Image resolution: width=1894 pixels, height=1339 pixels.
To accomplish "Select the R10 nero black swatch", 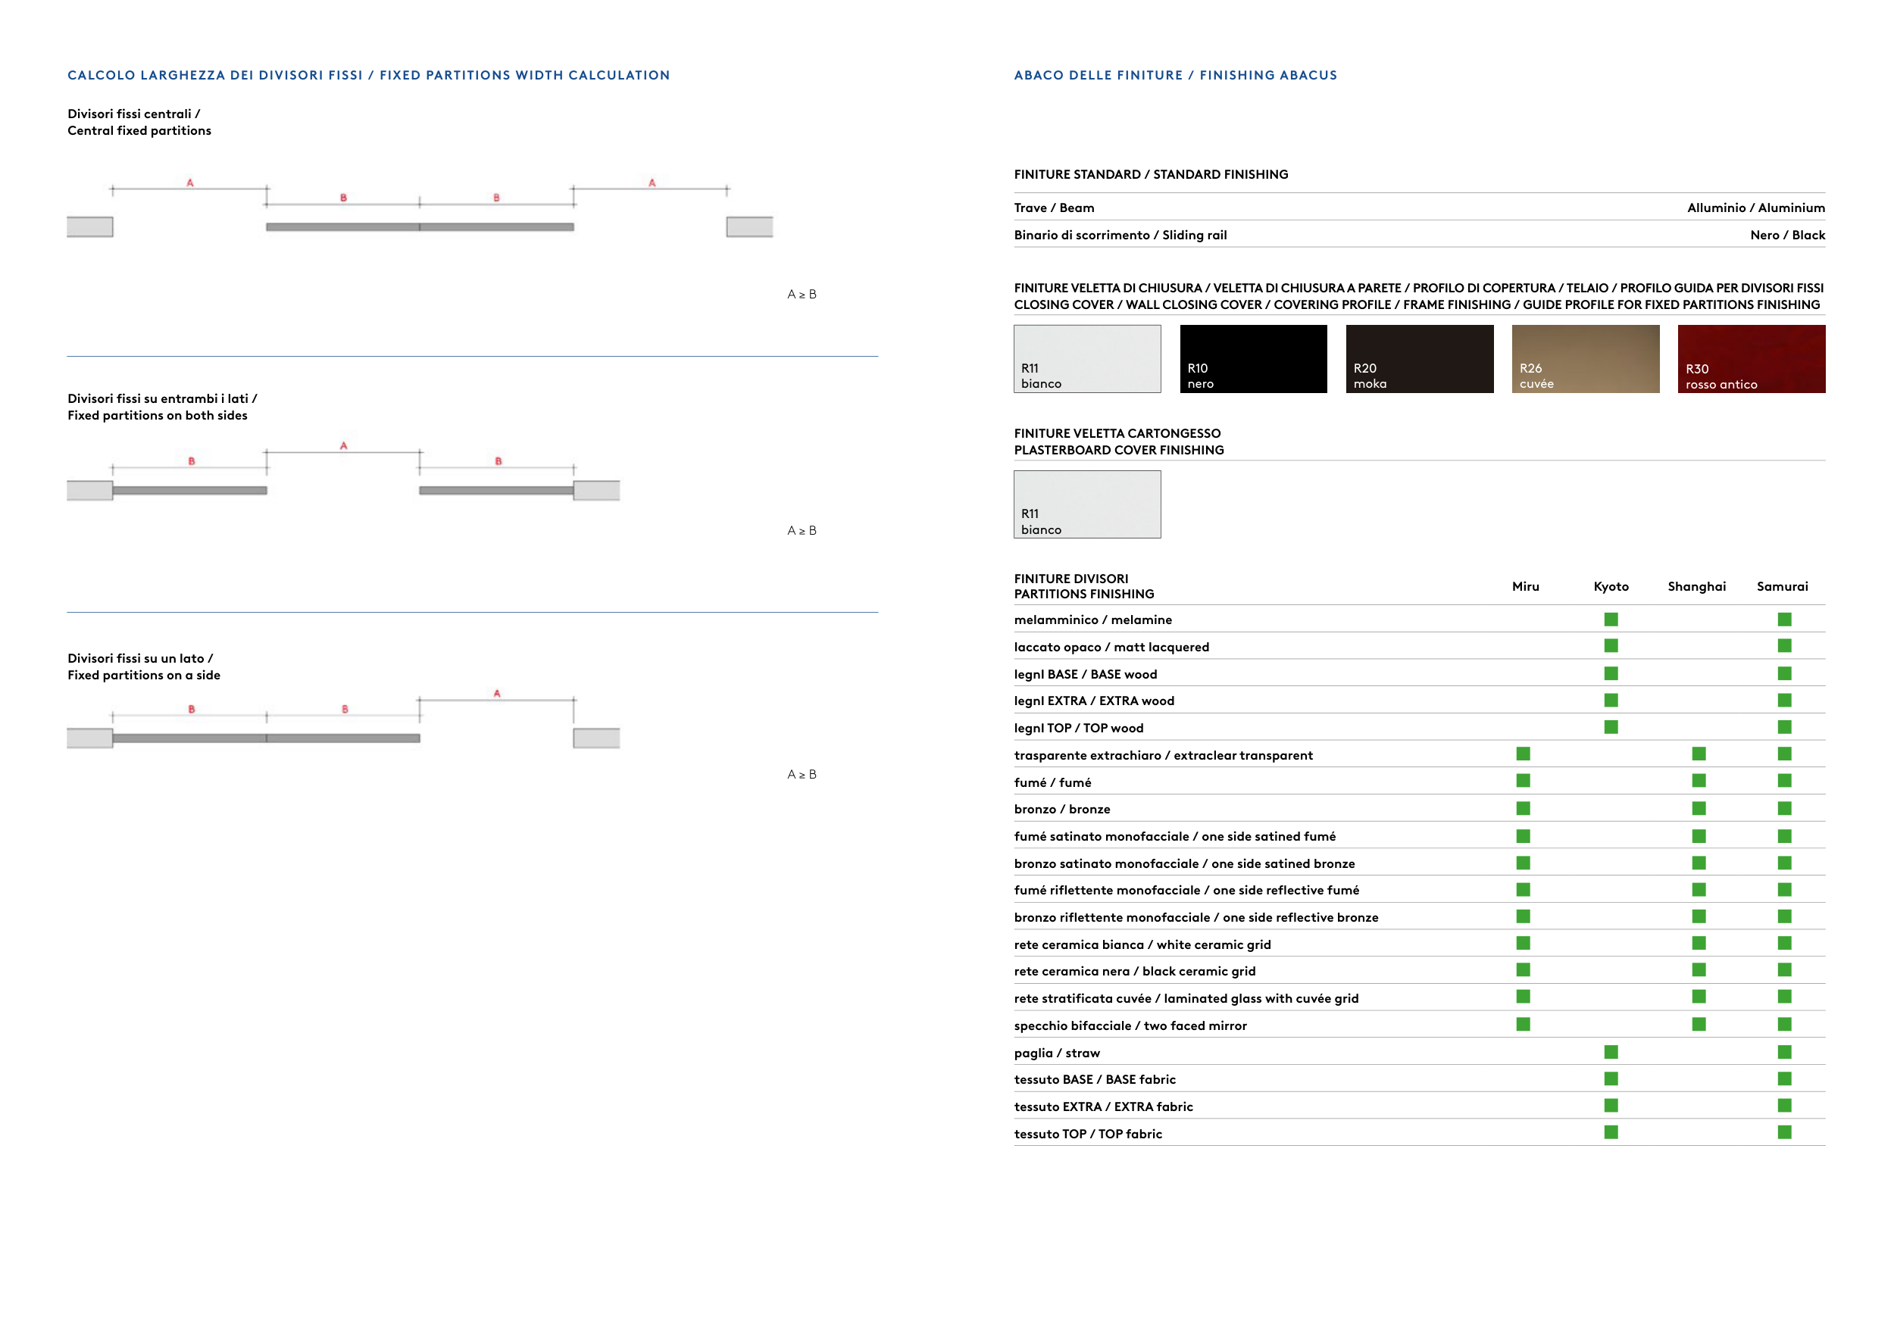I will (1252, 359).
